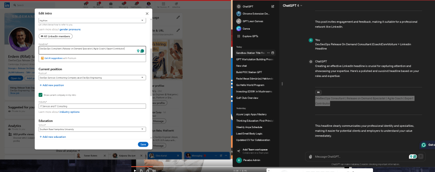
Task: Play the video at bottom
Action: point(135,171)
